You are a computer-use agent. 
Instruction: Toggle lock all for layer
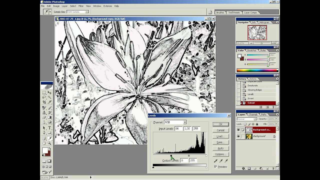click(x=257, y=124)
